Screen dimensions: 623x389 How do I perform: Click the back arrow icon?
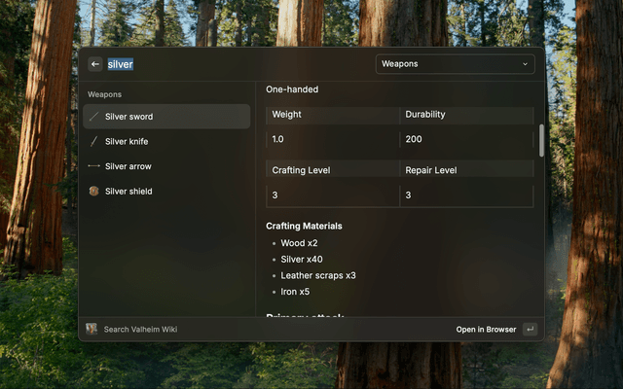(95, 64)
